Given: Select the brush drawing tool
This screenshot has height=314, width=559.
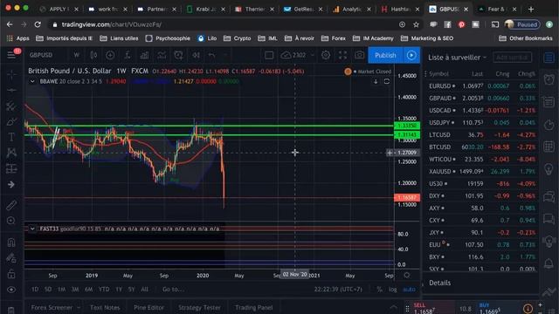Looking at the screenshot, I should [x=11, y=121].
